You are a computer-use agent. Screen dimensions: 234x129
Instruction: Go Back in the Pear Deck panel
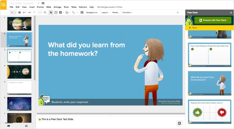(x=193, y=28)
